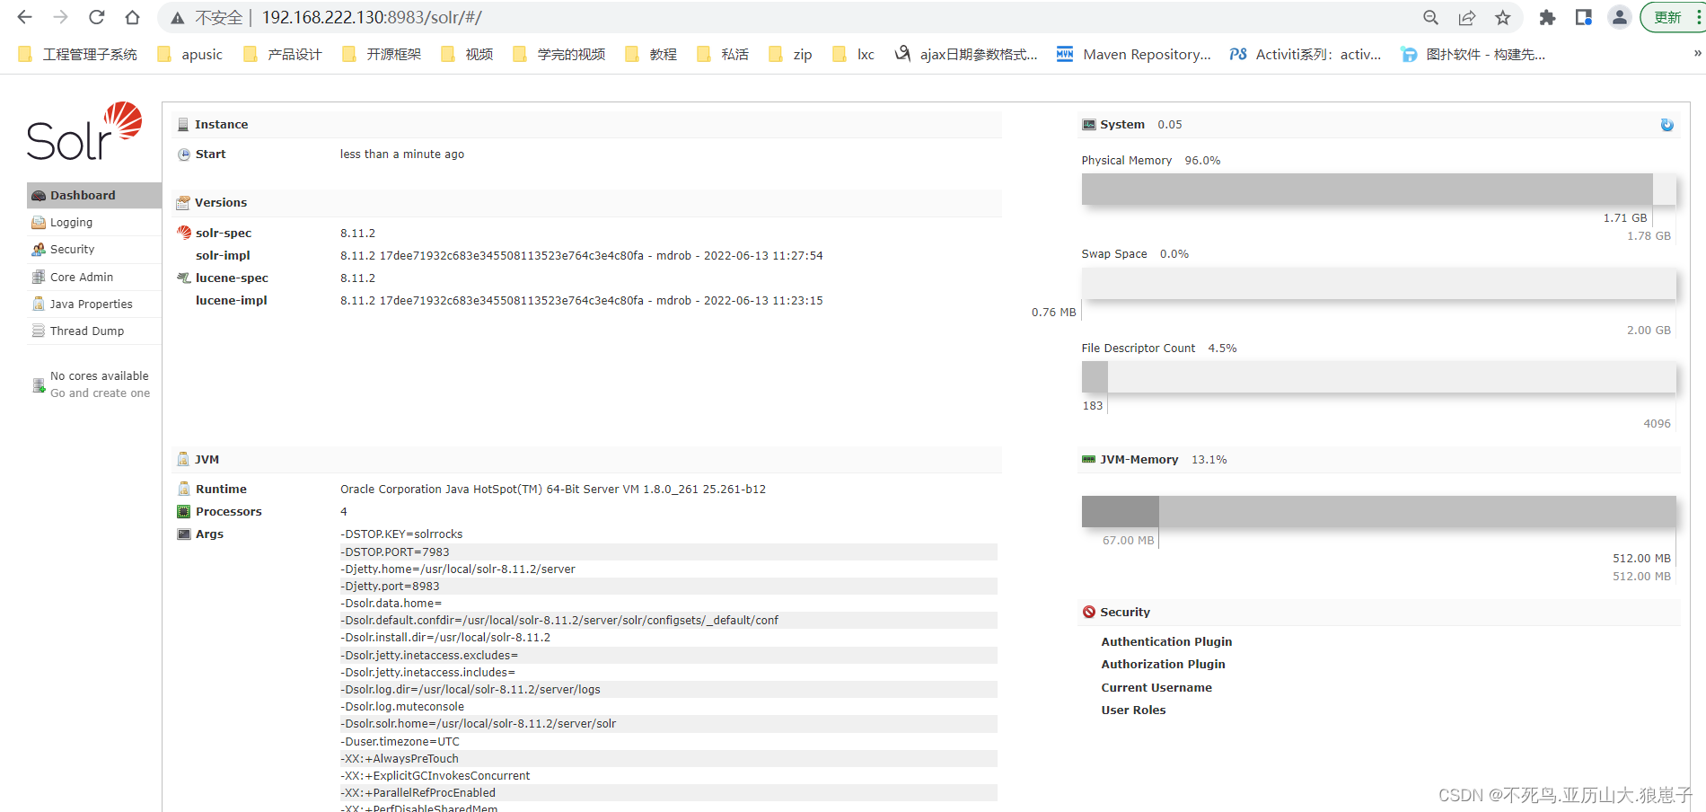Open the Chrome three-dot menu

tap(1697, 17)
